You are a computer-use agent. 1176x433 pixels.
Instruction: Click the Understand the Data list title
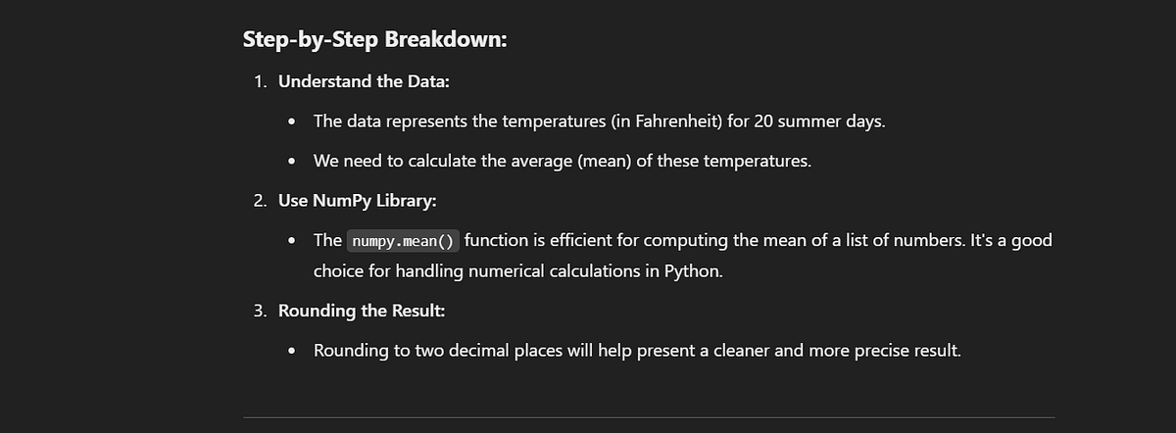(x=364, y=82)
